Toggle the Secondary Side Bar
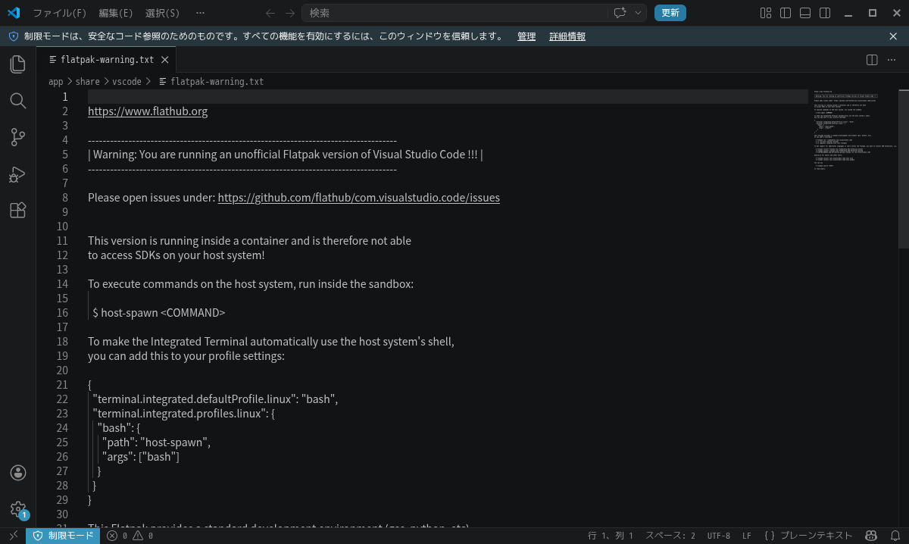Viewport: 909px width, 544px height. [825, 13]
